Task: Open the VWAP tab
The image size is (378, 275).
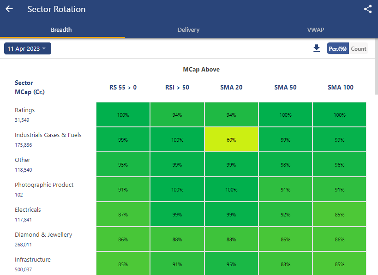Action: click(x=315, y=30)
